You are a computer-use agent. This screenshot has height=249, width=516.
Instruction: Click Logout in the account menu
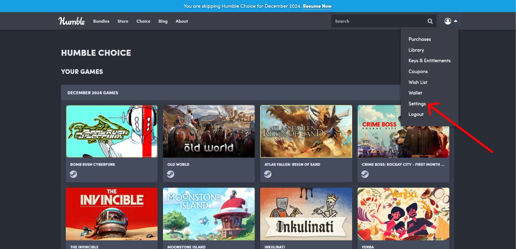click(x=416, y=114)
